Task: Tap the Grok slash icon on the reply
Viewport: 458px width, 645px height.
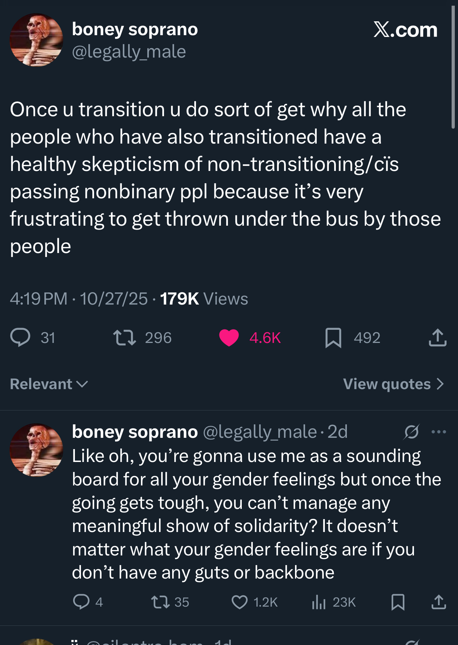Action: click(x=411, y=432)
